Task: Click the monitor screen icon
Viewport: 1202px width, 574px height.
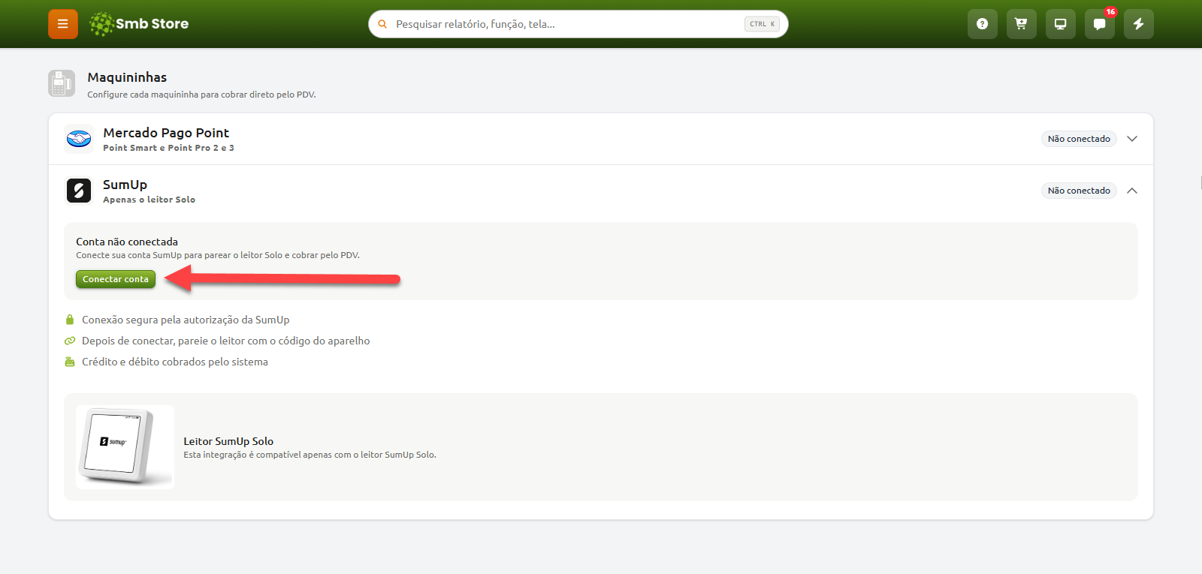Action: [1060, 24]
